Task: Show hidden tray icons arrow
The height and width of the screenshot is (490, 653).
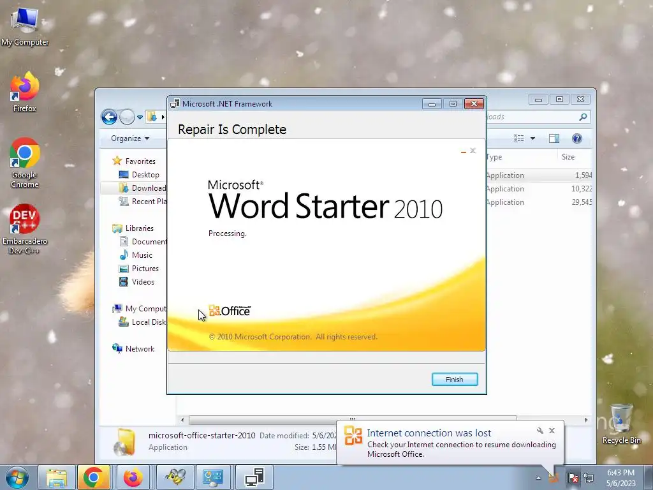Action: (x=538, y=479)
